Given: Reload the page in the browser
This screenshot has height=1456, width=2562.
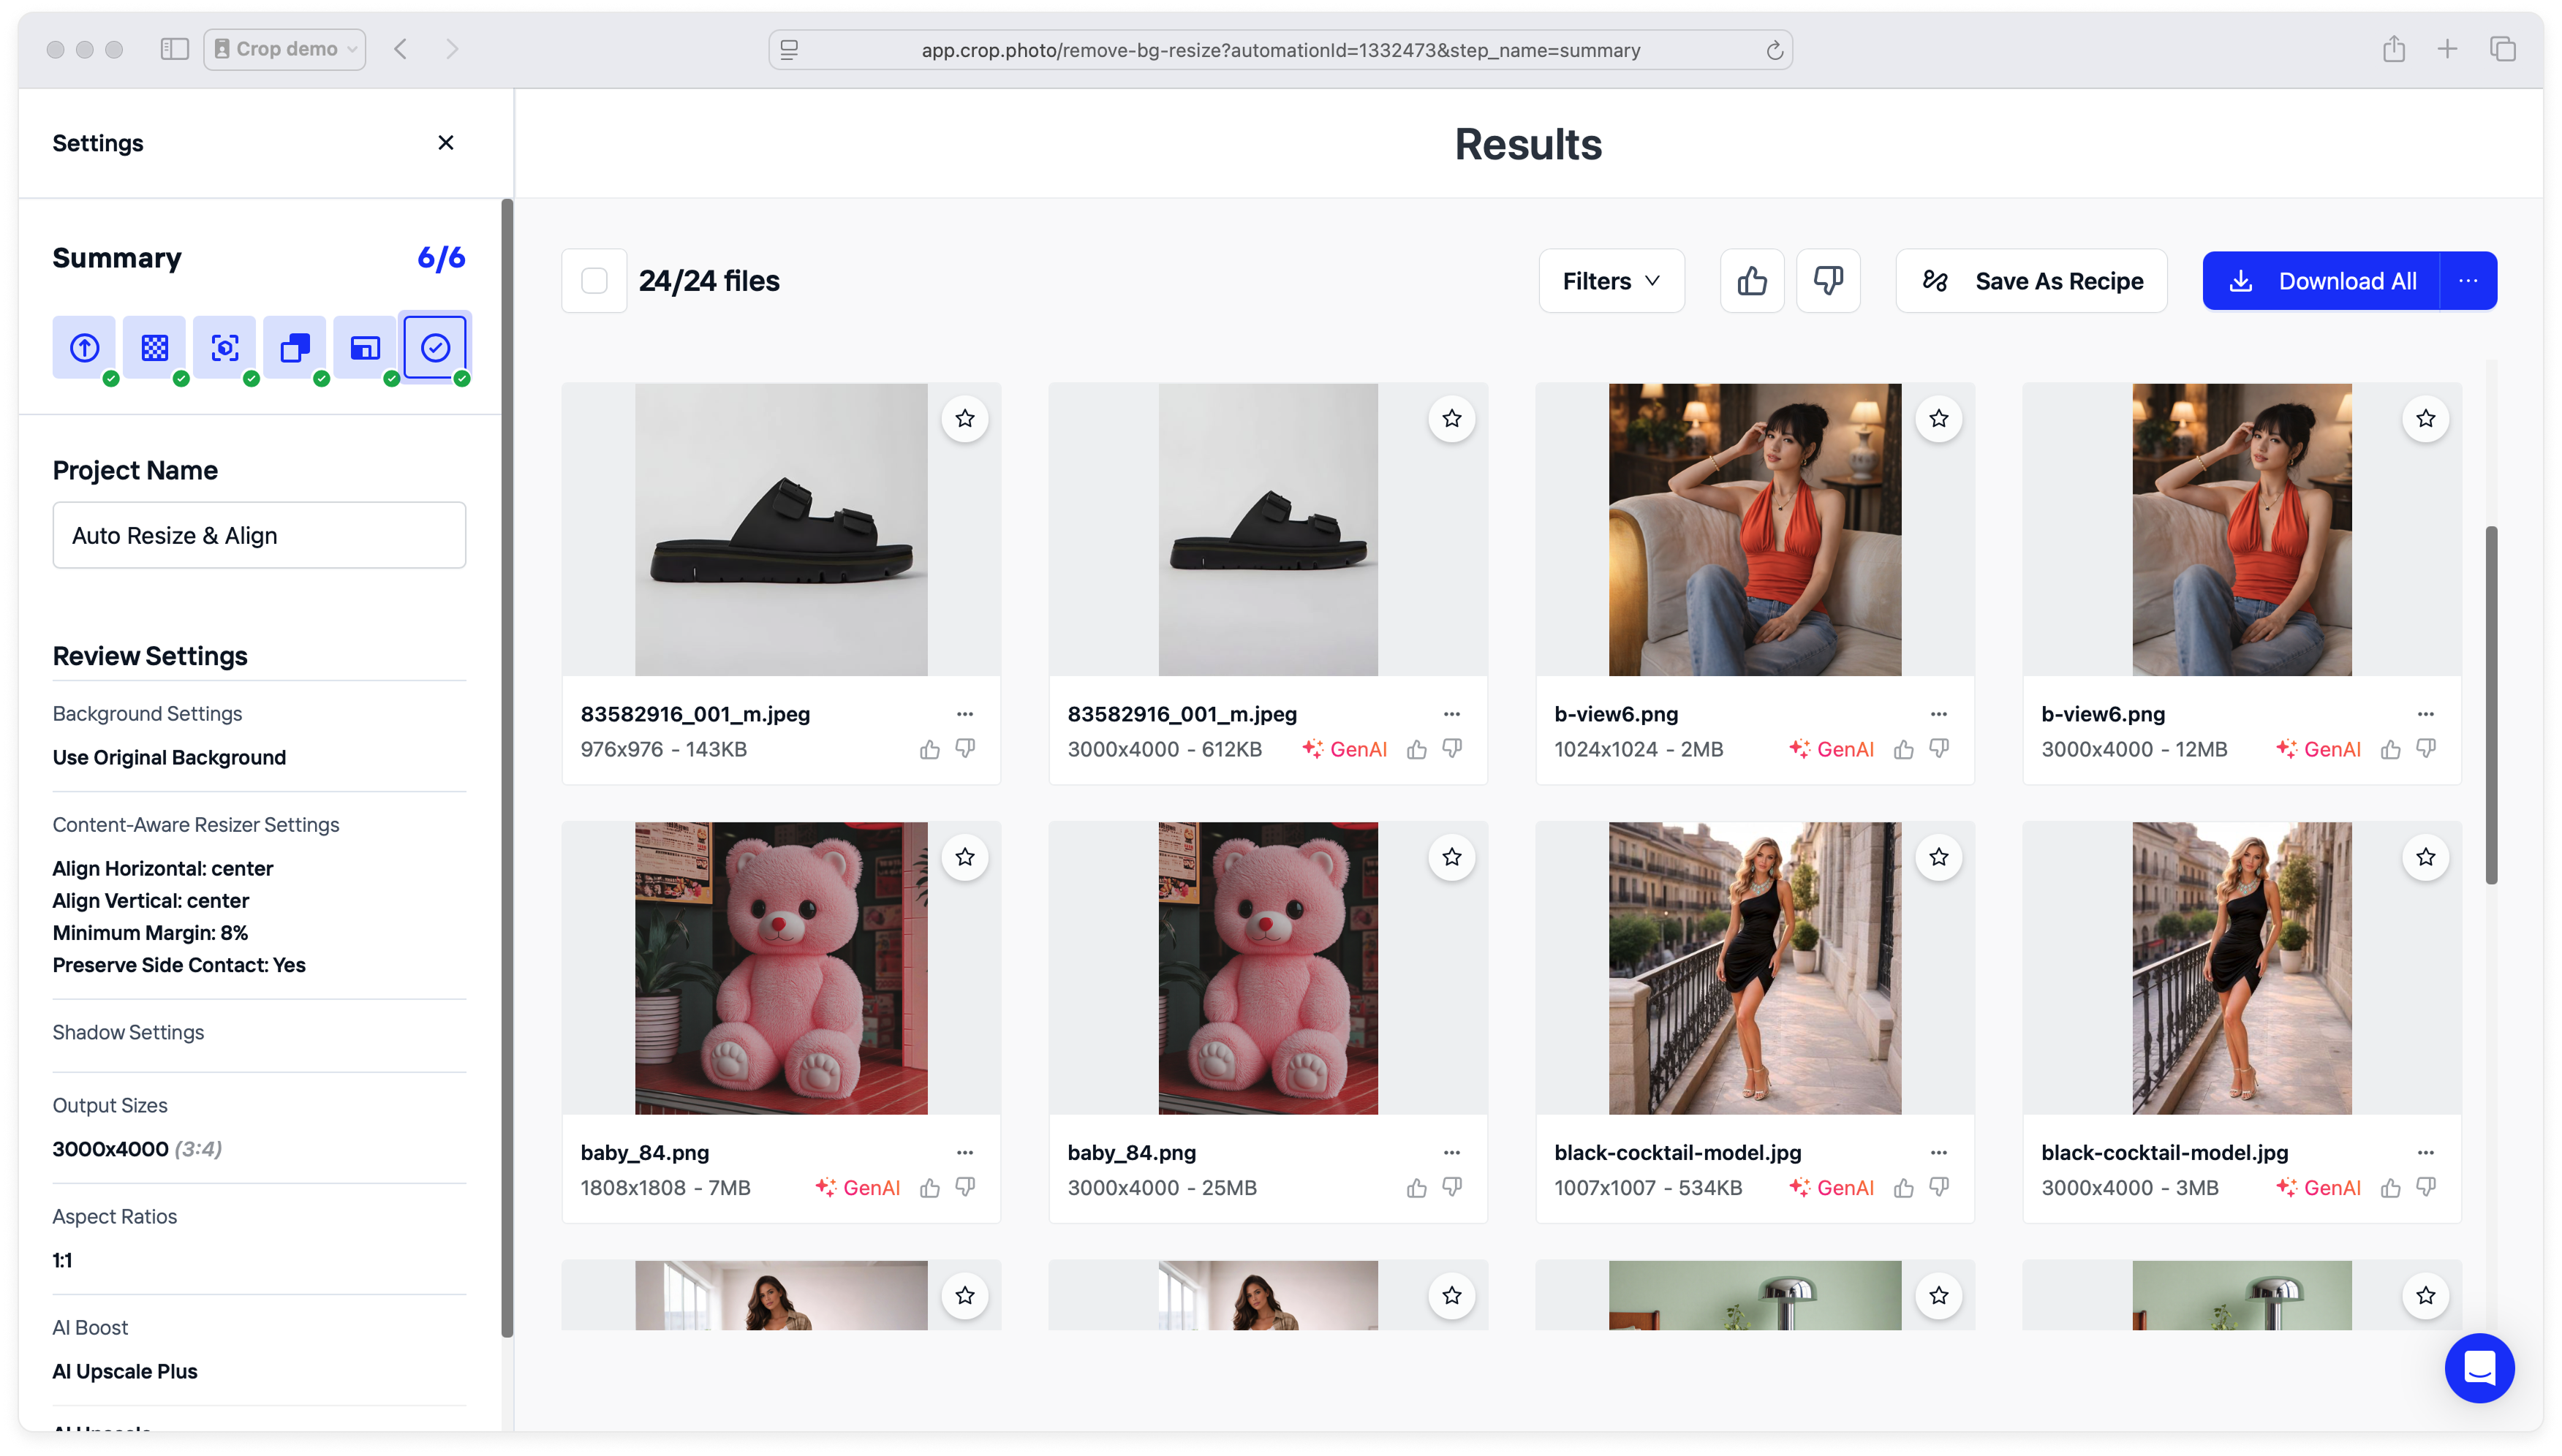Looking at the screenshot, I should (x=1774, y=50).
